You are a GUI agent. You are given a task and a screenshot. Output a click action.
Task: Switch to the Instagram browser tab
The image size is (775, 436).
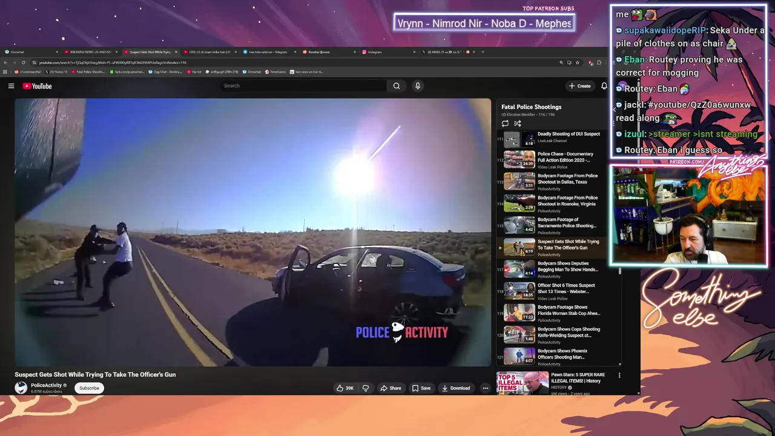(387, 52)
